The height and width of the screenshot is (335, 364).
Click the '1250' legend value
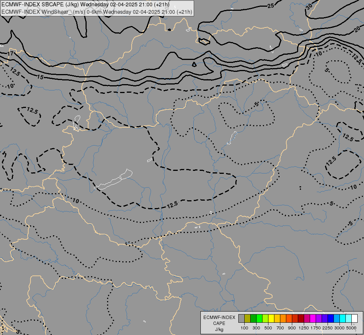pyautogui.click(x=304, y=328)
